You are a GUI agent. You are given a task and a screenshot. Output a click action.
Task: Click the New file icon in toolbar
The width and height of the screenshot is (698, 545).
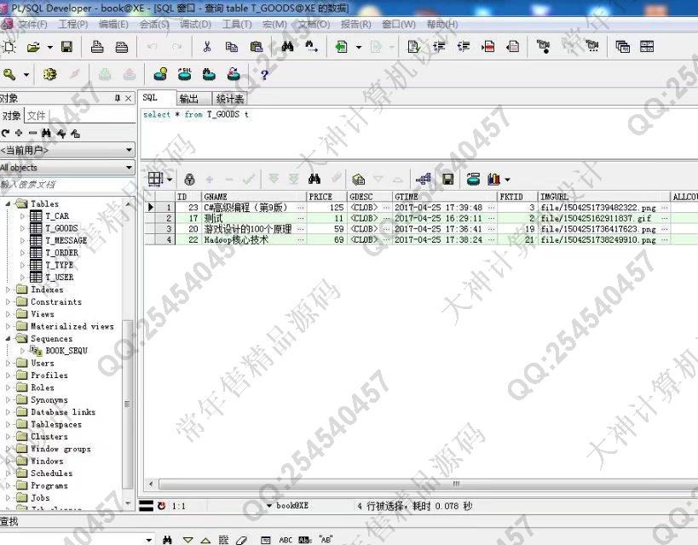tap(9, 47)
